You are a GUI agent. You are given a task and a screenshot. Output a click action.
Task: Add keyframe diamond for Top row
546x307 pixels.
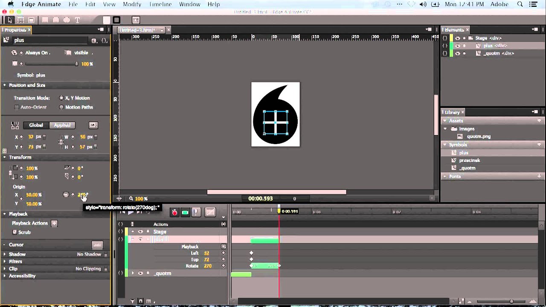223,260
